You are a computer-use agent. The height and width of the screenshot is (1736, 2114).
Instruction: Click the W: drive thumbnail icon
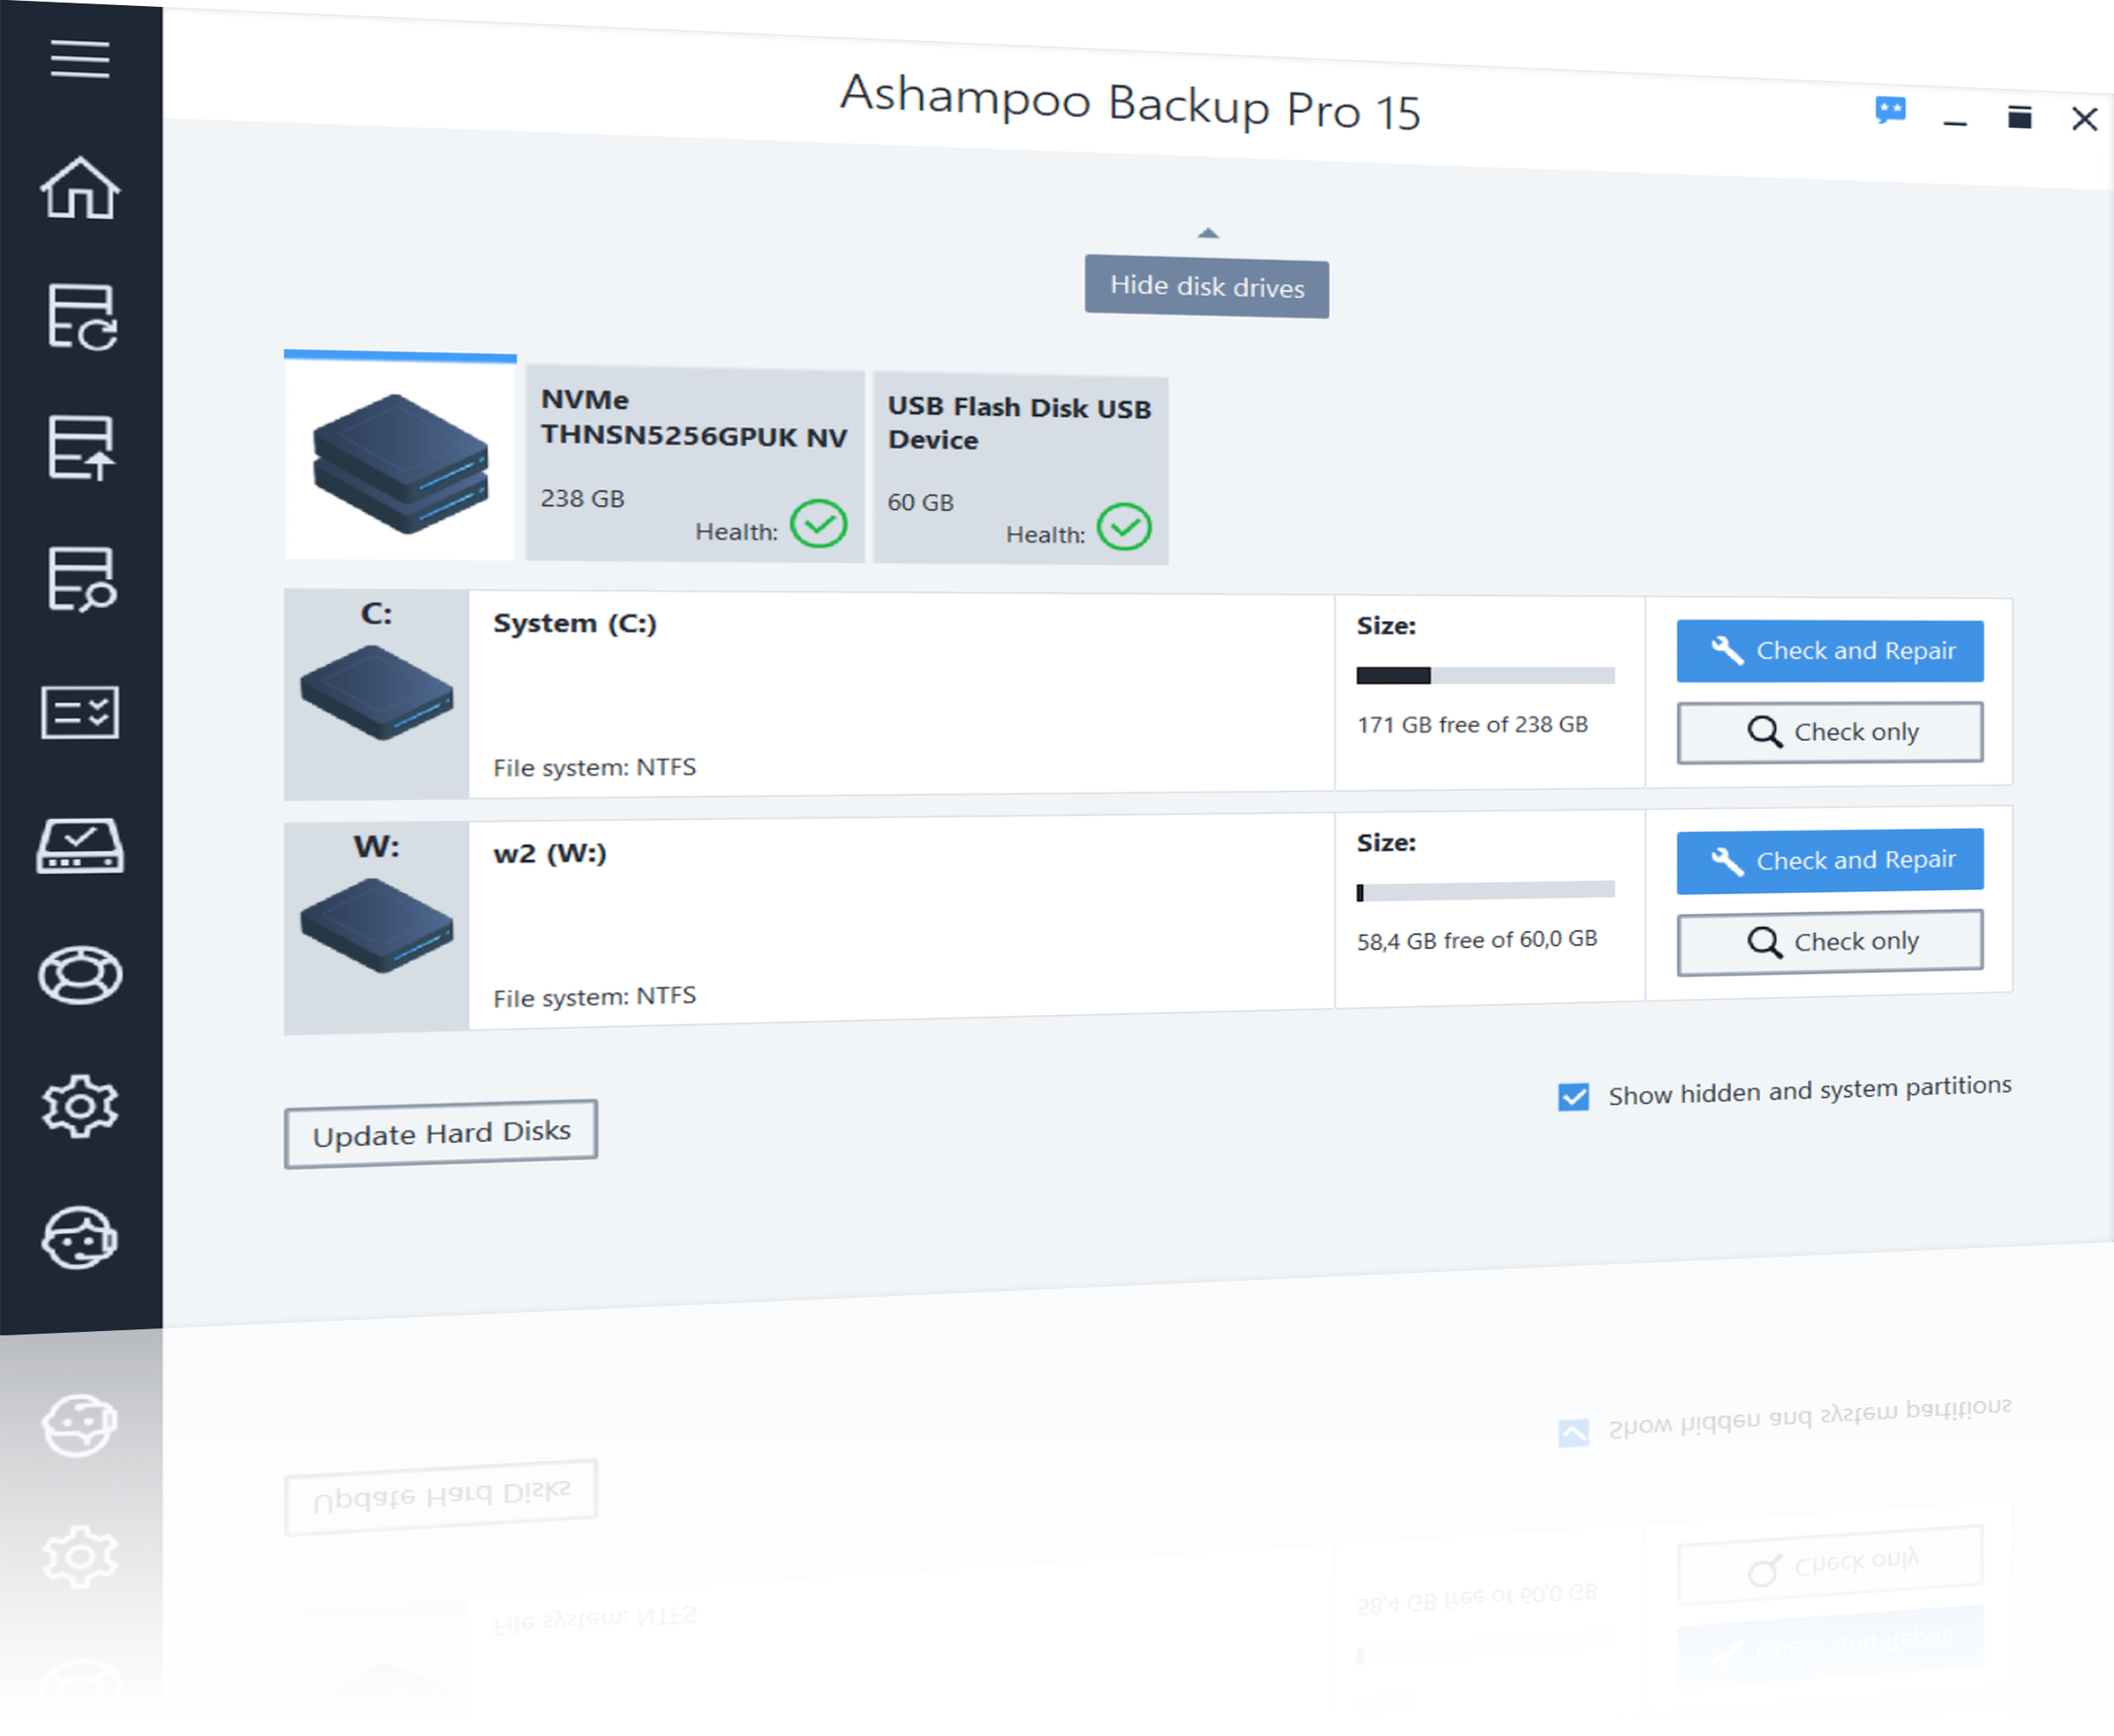(376, 924)
